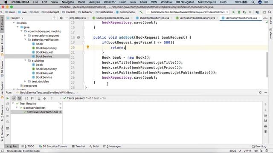Viewport: 273px width, 153px height.
Task: Open Project panel settings gear
Action: (61, 18)
